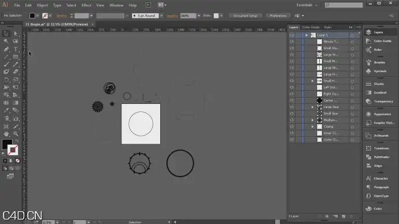This screenshot has height=224, width=399.
Task: Select the Lasso tool
Action: [16, 41]
